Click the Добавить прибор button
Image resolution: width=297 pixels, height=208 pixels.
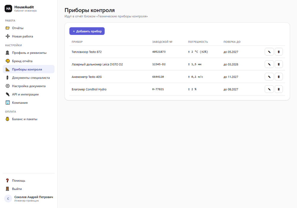[x=87, y=31]
